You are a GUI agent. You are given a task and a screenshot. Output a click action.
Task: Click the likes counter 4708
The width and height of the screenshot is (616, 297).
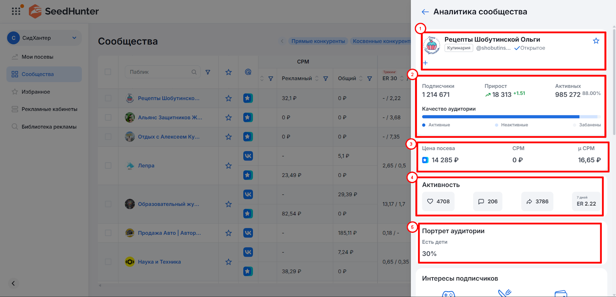(x=438, y=202)
